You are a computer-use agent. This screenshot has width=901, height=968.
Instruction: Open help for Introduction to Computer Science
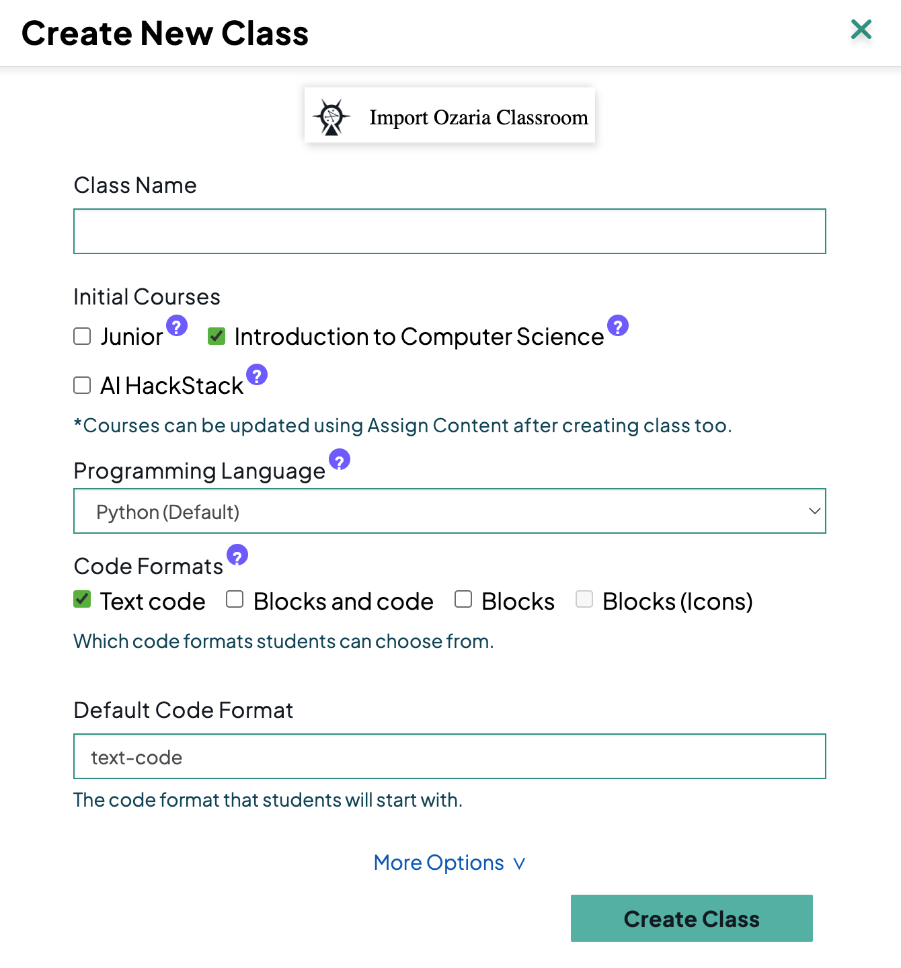click(x=618, y=326)
